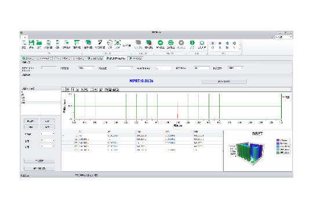This screenshot has height=220, width=313.
Task: Open the top-right corner dropdown
Action: (283, 37)
